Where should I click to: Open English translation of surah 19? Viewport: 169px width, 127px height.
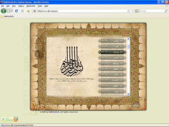[x=103, y=91]
